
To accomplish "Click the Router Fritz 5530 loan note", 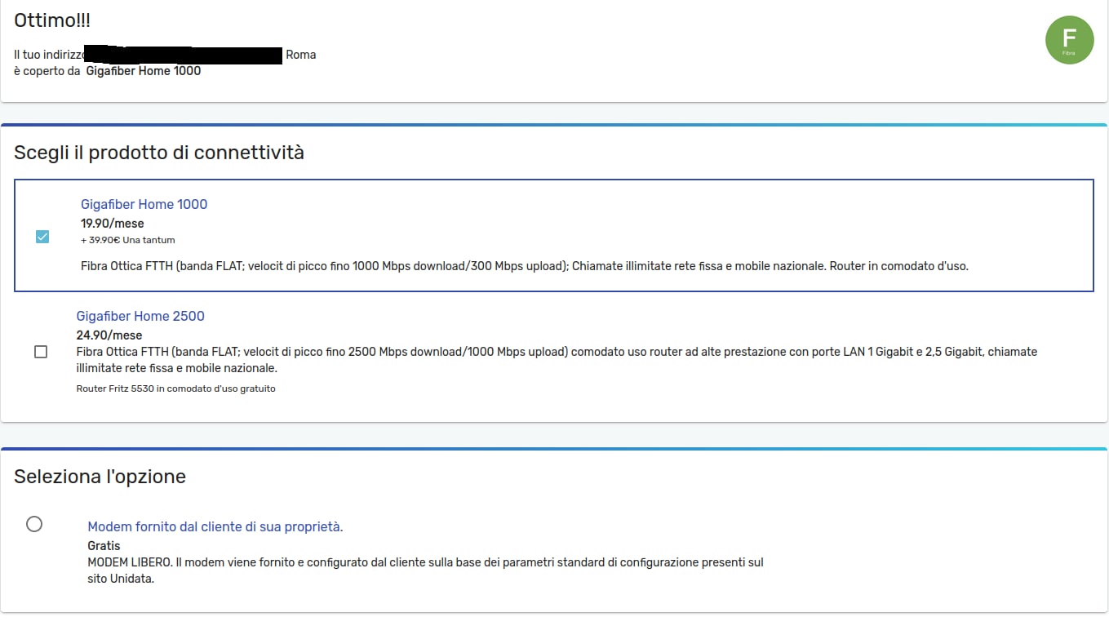I will coord(176,388).
